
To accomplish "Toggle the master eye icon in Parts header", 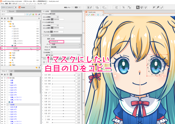I will coord(2,18).
